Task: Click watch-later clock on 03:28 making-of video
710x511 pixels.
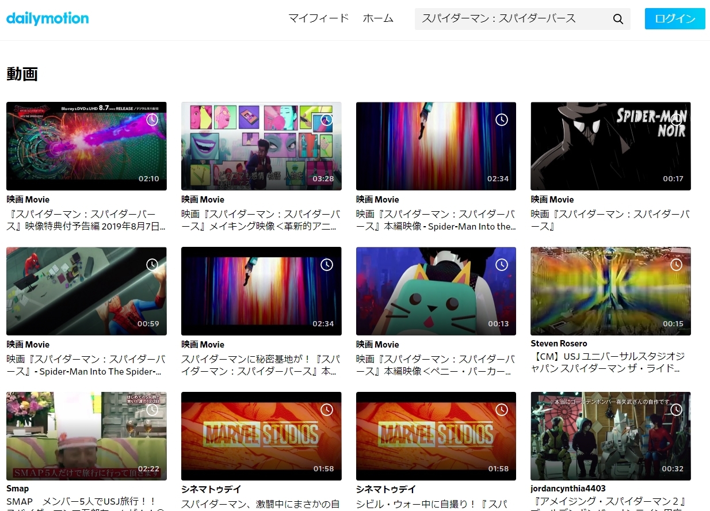Action: click(327, 120)
